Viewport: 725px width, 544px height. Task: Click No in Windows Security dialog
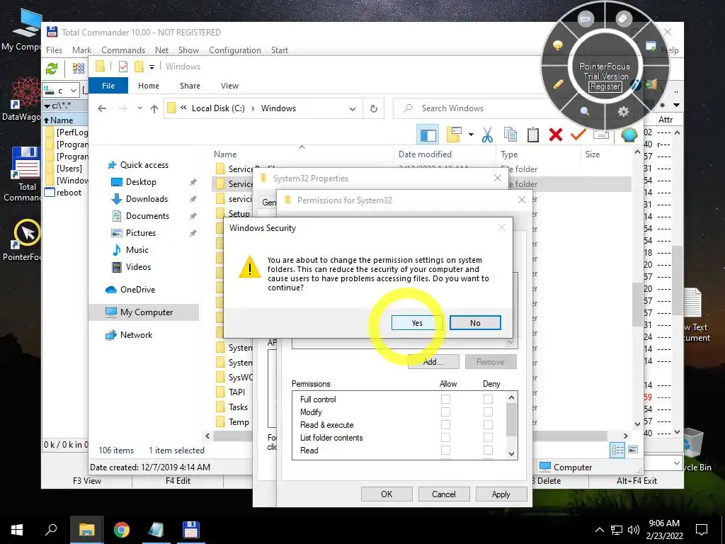pyautogui.click(x=475, y=323)
